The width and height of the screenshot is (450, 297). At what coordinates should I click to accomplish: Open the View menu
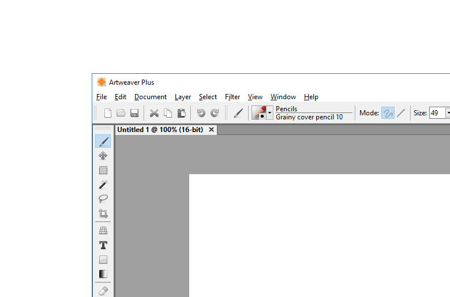tap(255, 97)
